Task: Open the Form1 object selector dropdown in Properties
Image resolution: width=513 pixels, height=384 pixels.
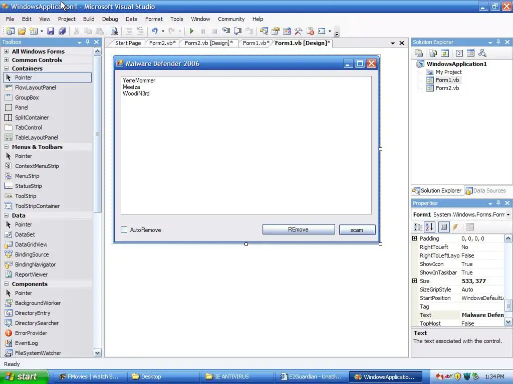Action: click(508, 214)
